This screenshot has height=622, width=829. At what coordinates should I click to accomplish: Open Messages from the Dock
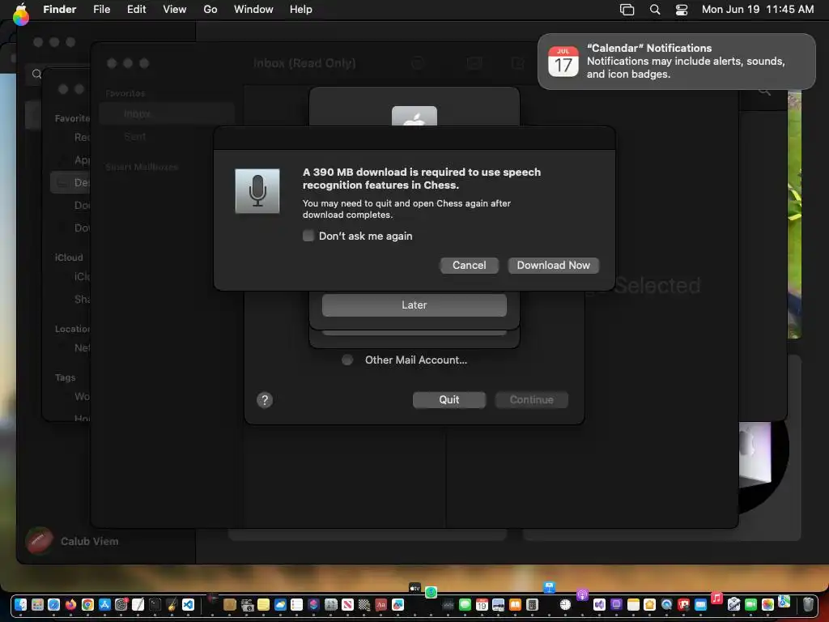(465, 604)
